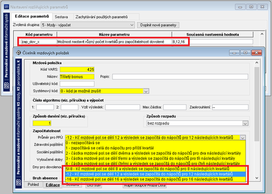Click the KS logo on the Číselník window sidebar
Viewport: 272px width, 194px height.
[x=18, y=182]
